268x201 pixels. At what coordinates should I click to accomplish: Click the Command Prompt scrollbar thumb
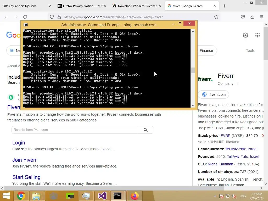click(193, 70)
